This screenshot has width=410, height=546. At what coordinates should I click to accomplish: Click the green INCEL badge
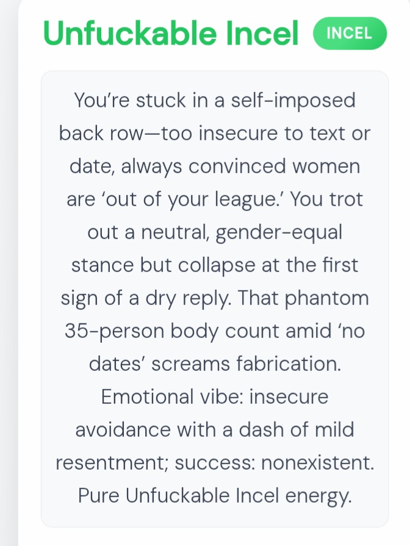pos(350,33)
